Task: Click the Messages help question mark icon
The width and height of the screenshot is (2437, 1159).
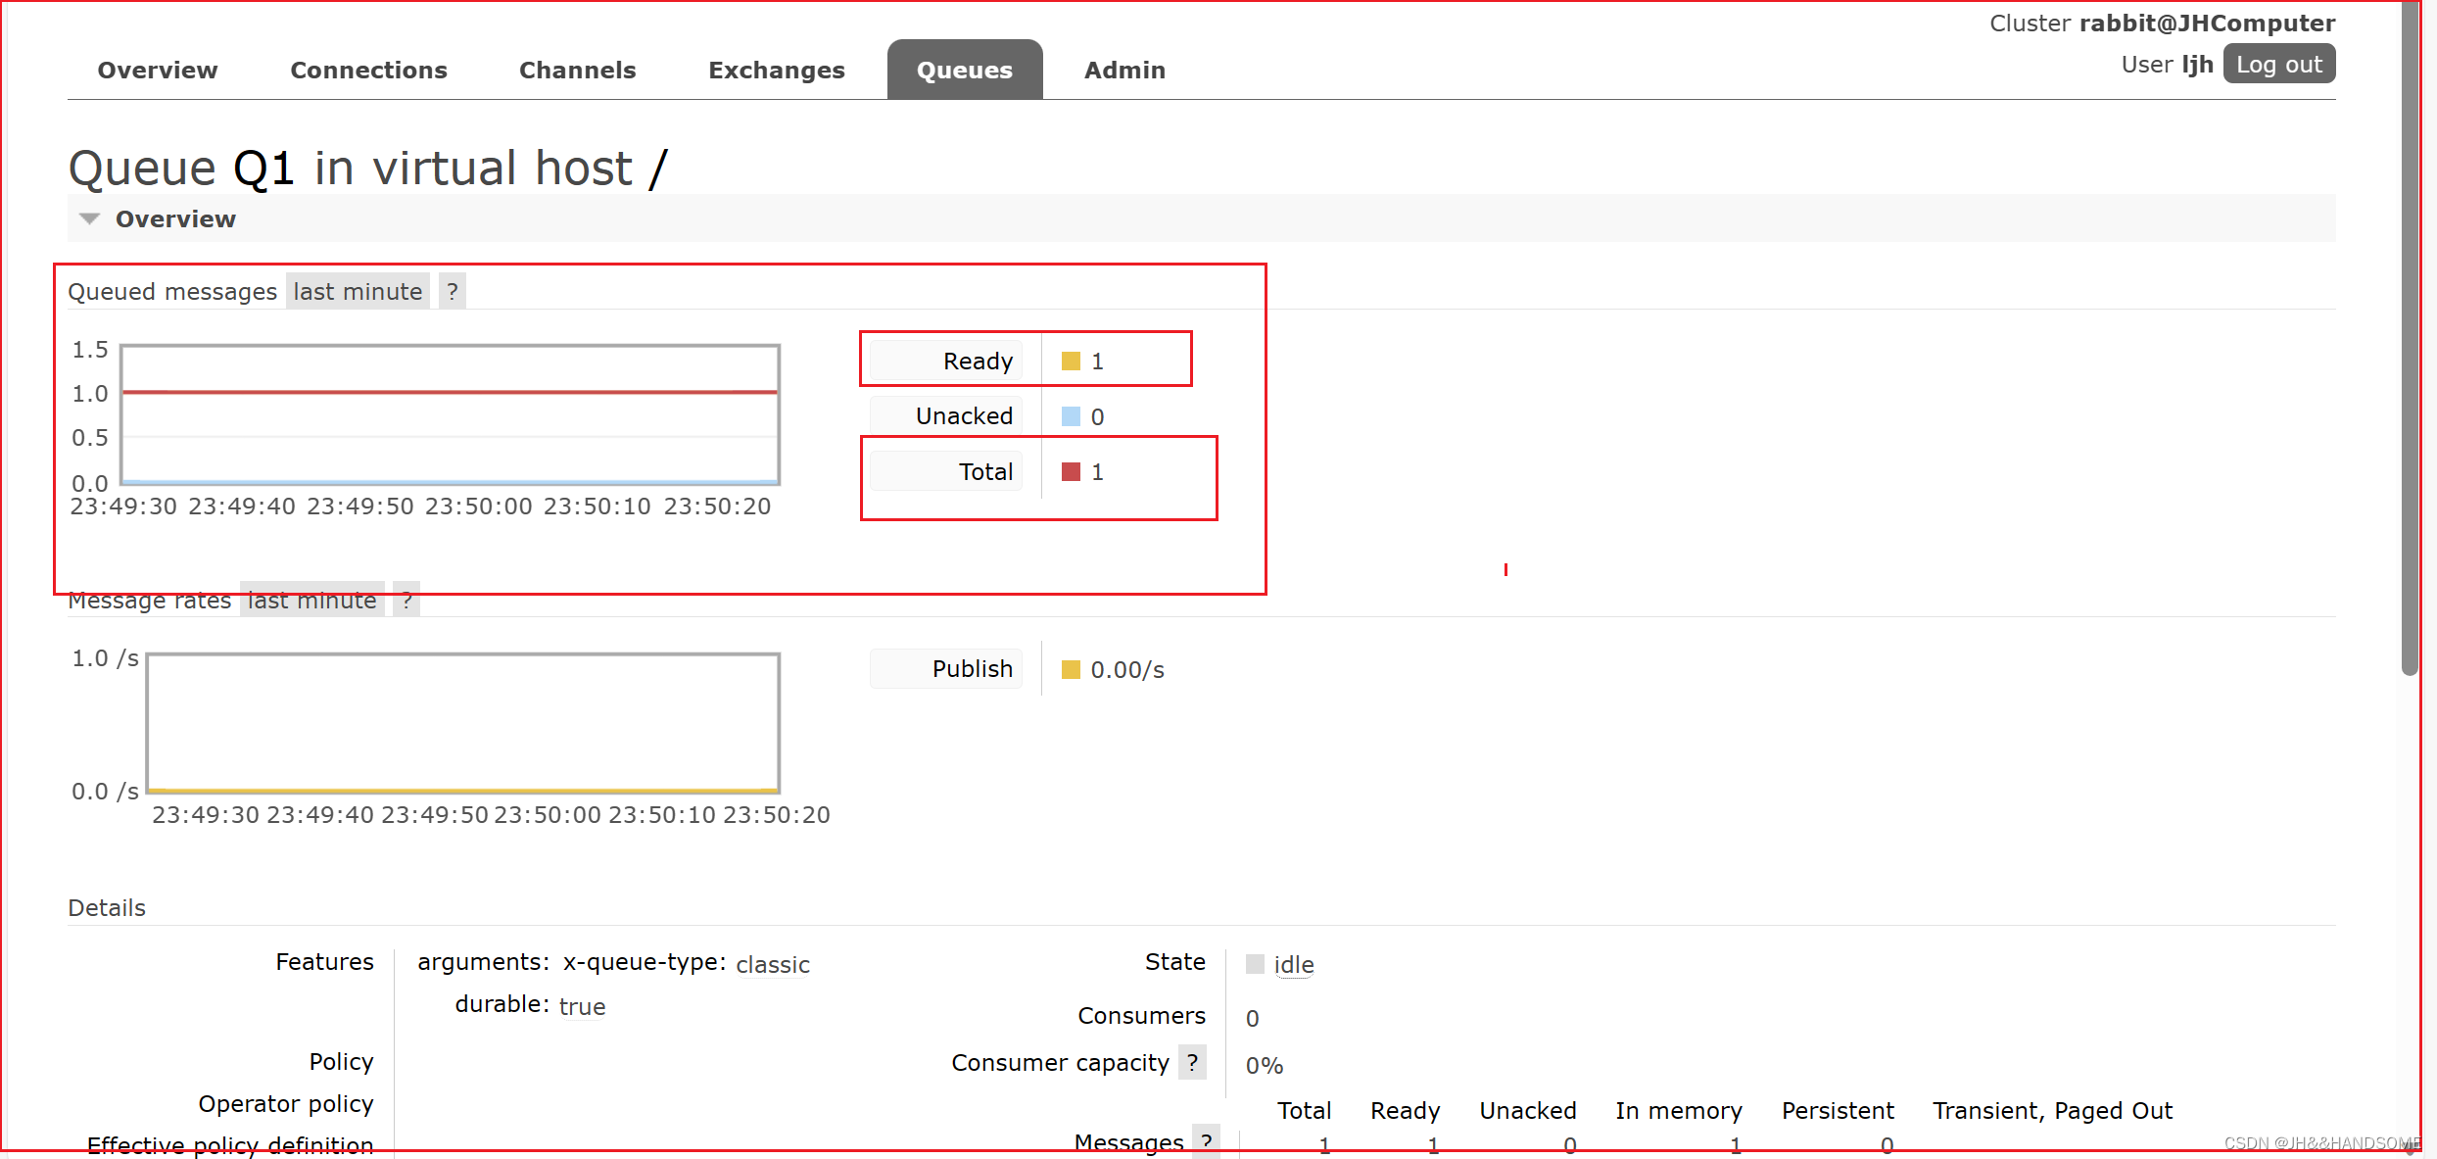Action: click(x=1206, y=1141)
